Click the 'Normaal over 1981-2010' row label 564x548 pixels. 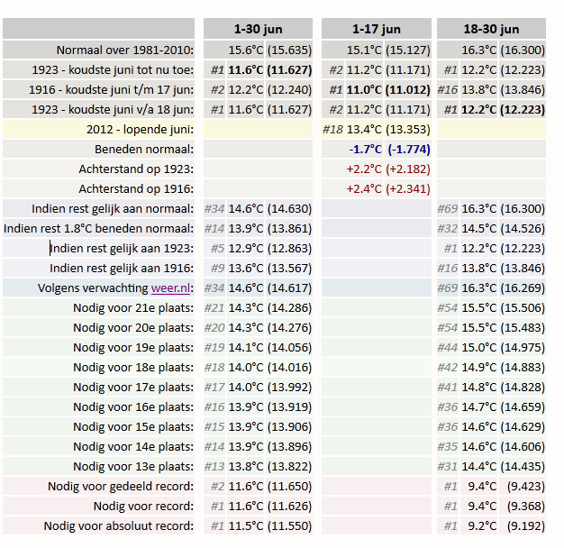(x=125, y=50)
